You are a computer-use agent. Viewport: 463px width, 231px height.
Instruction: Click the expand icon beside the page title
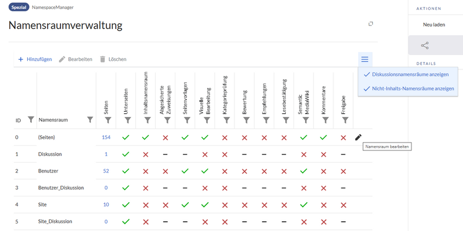coord(371,24)
